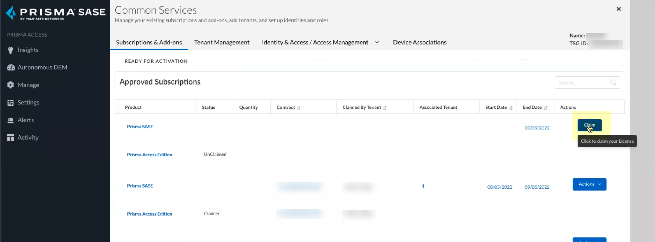Click the subscriptions Search field
The height and width of the screenshot is (242, 655).
pyautogui.click(x=583, y=83)
